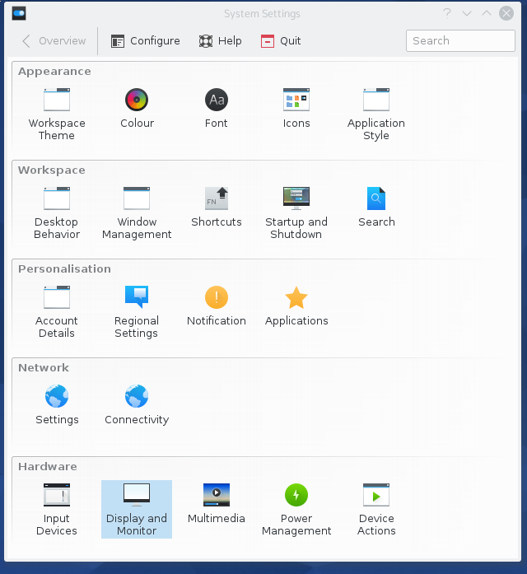The height and width of the screenshot is (574, 527).
Task: Click the Help toolbar button
Action: tap(221, 41)
